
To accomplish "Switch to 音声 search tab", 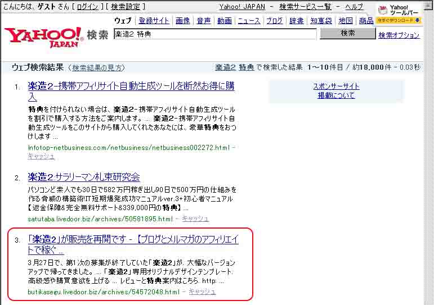I will coord(204,21).
